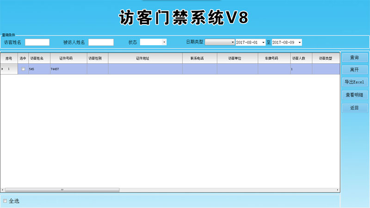This screenshot has height=208, width=370.
Task: Select the row indicator arrow for row 1
Action: [x=2, y=69]
